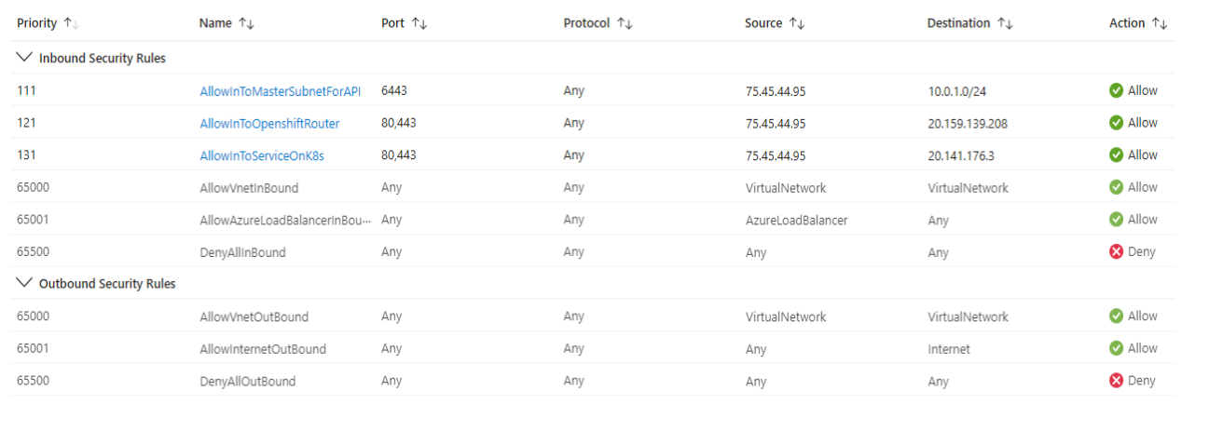
Task: Click priority 111 of first inbound rule
Action: click(x=26, y=90)
